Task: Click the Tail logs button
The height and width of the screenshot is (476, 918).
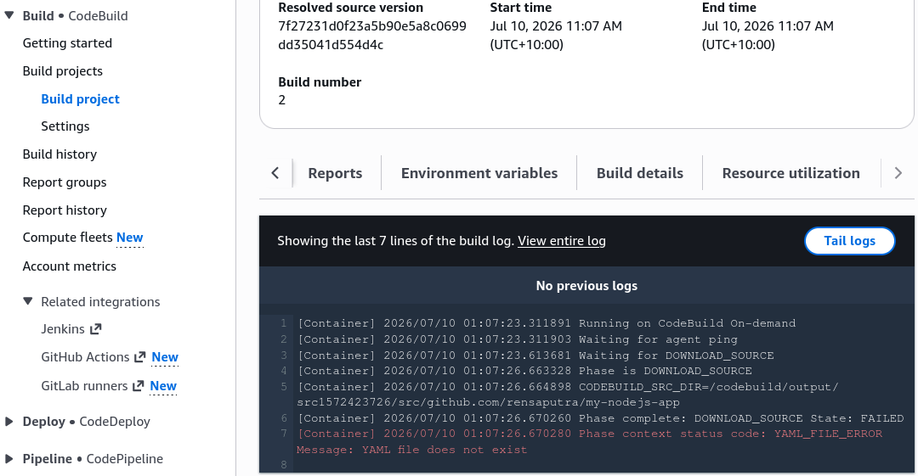Action: coord(849,241)
